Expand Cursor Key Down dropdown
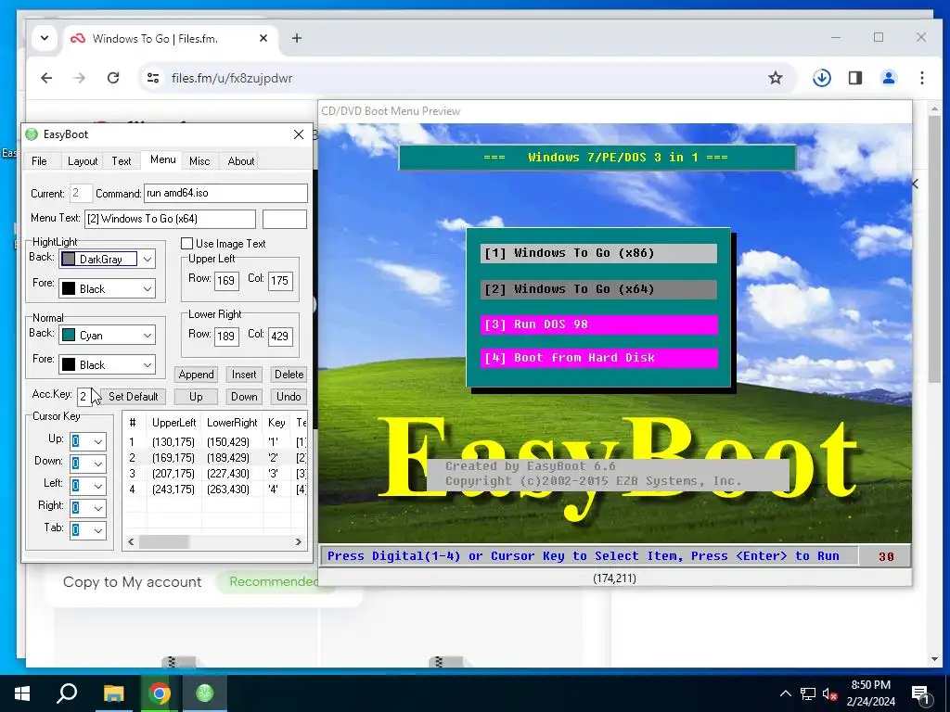This screenshot has width=950, height=712. tap(98, 464)
